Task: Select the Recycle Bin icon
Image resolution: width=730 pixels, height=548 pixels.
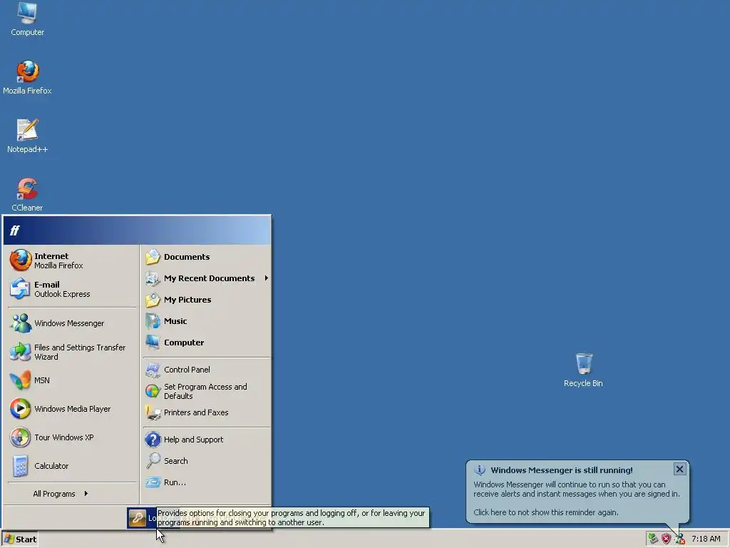Action: pyautogui.click(x=583, y=370)
